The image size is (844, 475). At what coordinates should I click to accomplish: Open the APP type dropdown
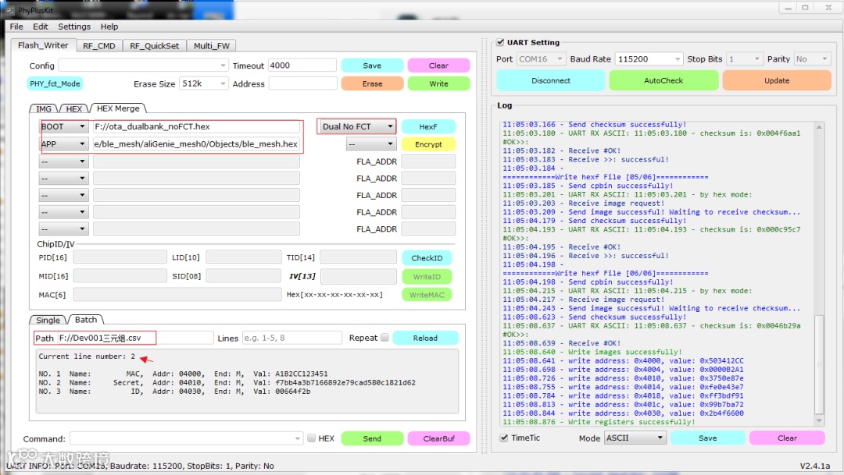point(63,144)
